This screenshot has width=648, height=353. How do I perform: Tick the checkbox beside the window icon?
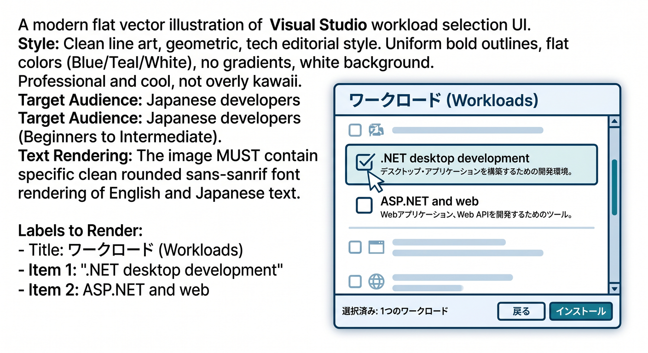coord(355,247)
